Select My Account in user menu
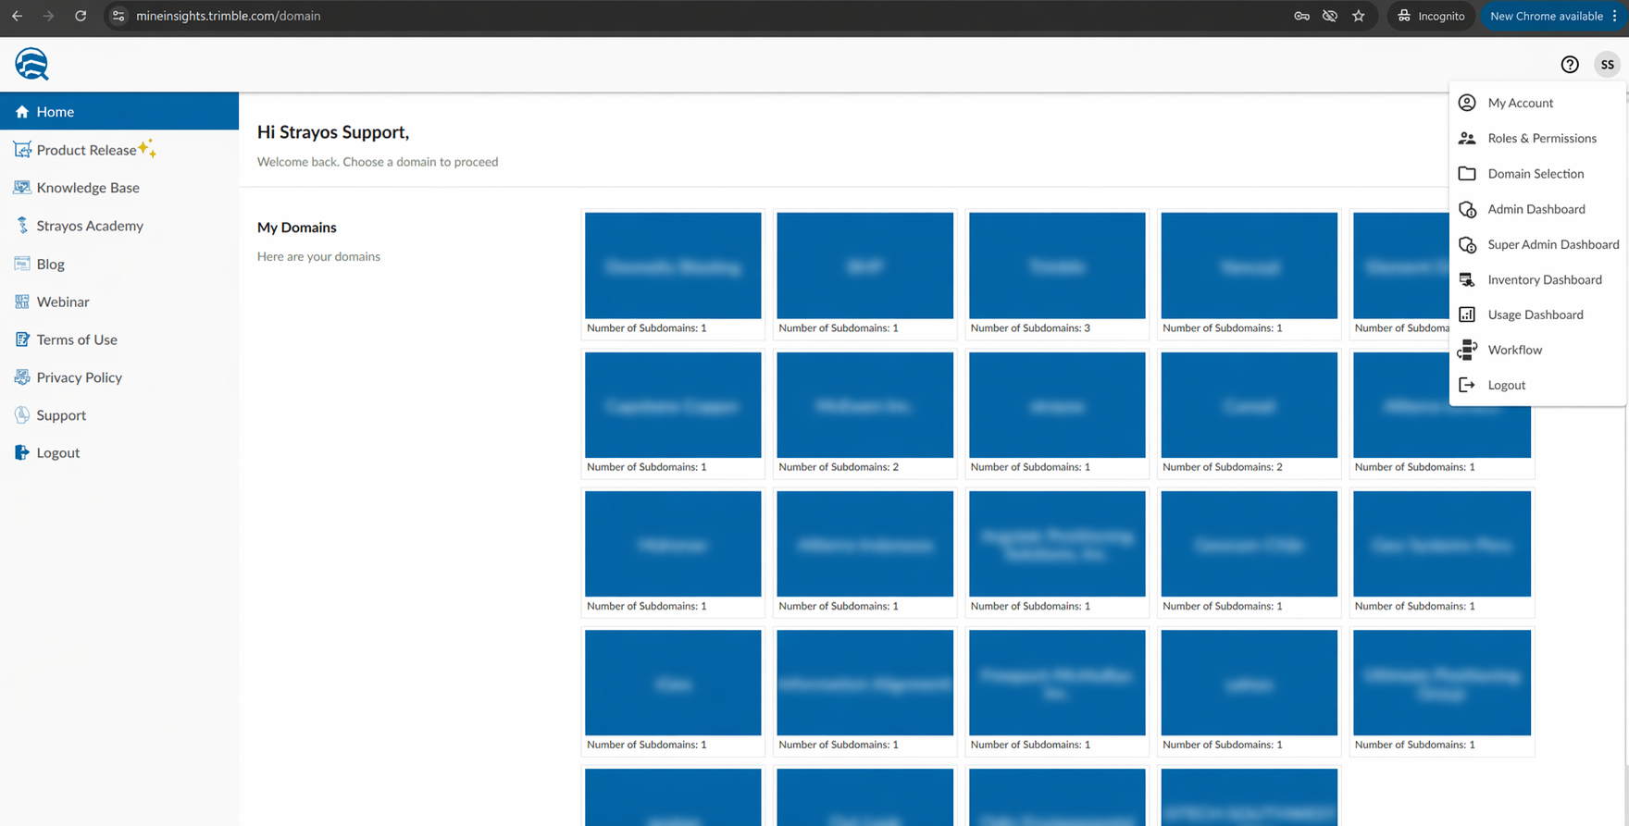The height and width of the screenshot is (826, 1629). point(1520,103)
